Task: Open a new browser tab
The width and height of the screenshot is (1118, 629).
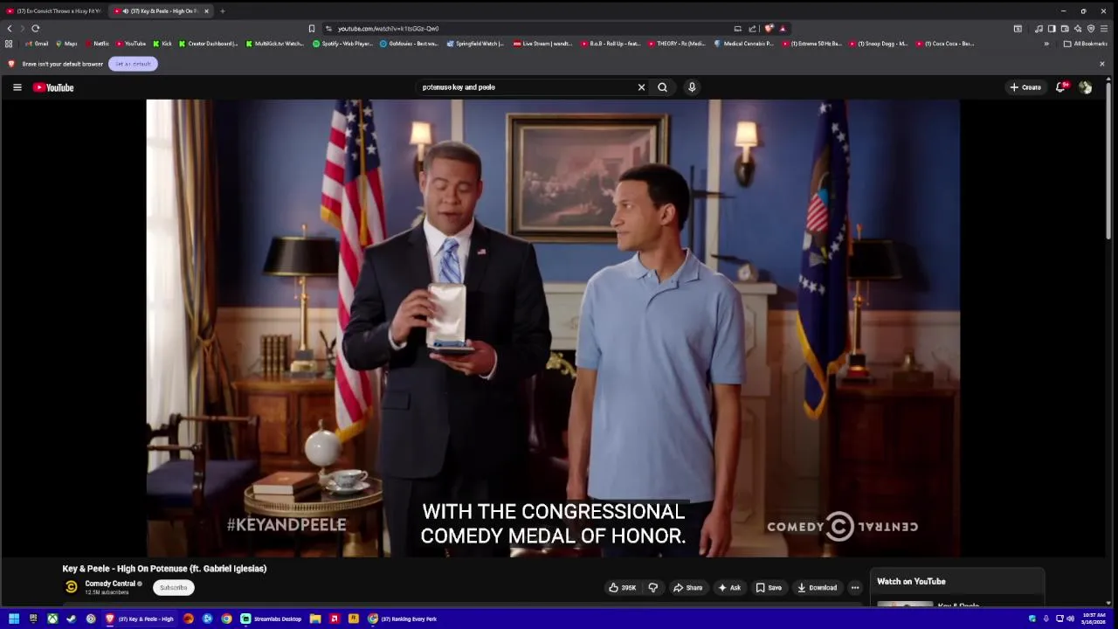Action: (x=223, y=11)
